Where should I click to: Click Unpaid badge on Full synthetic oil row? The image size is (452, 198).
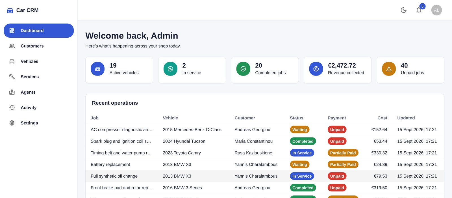(337, 176)
